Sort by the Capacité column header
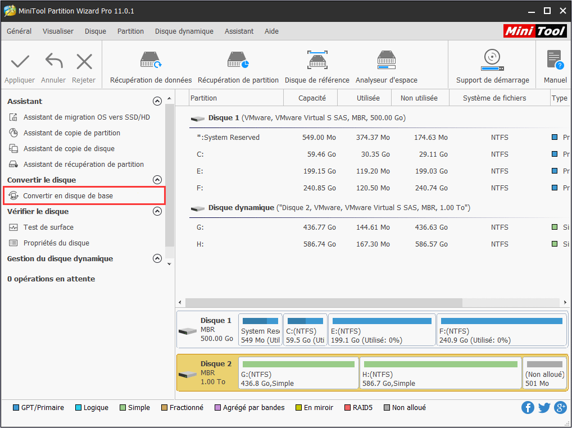This screenshot has height=428, width=572. tap(312, 98)
